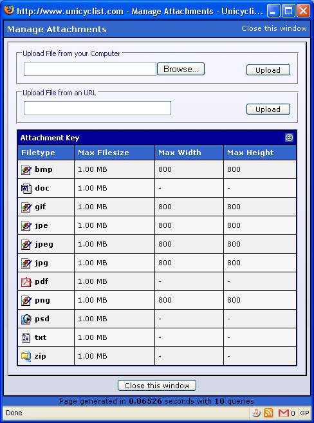Click the pdf filetype icon
314x423 pixels.
[26, 282]
